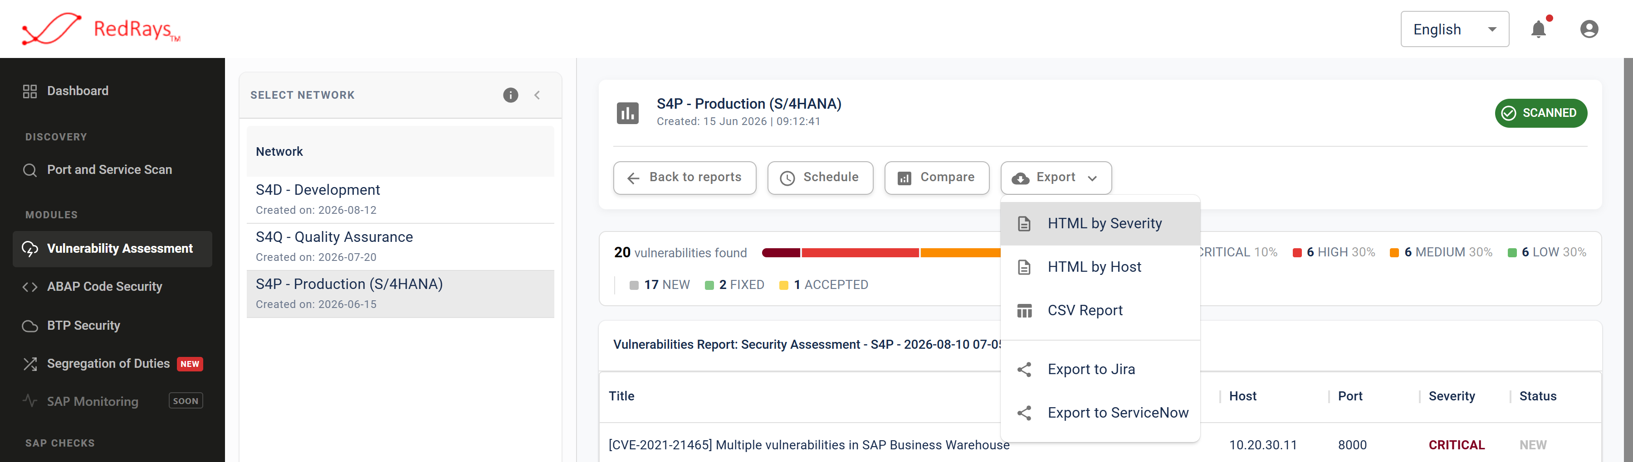Click the Dashboard grid icon

tap(30, 91)
